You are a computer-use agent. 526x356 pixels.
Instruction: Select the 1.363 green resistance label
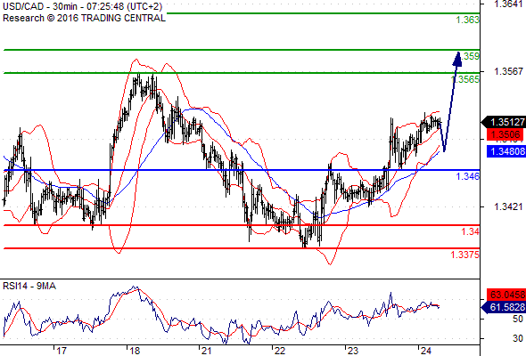click(468, 20)
